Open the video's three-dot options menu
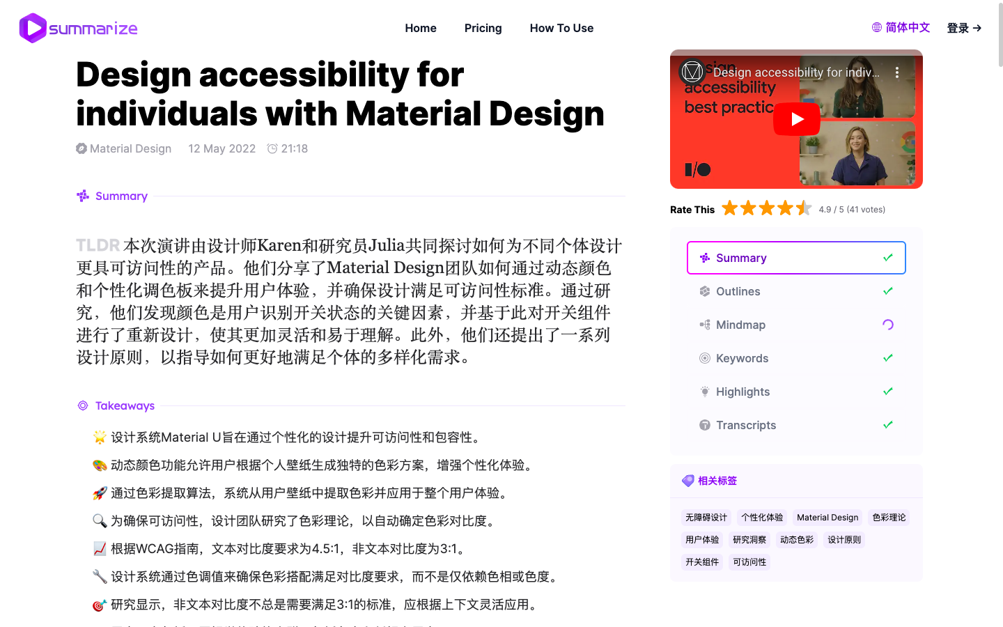Image resolution: width=1003 pixels, height=627 pixels. (x=897, y=72)
